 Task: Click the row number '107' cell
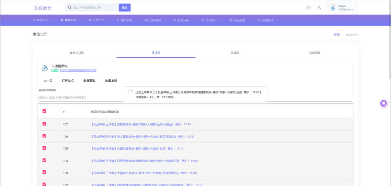click(65, 124)
